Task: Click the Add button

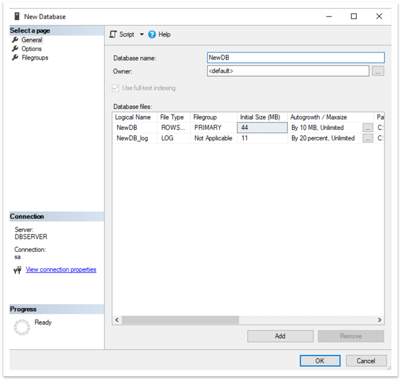Action: (x=280, y=336)
